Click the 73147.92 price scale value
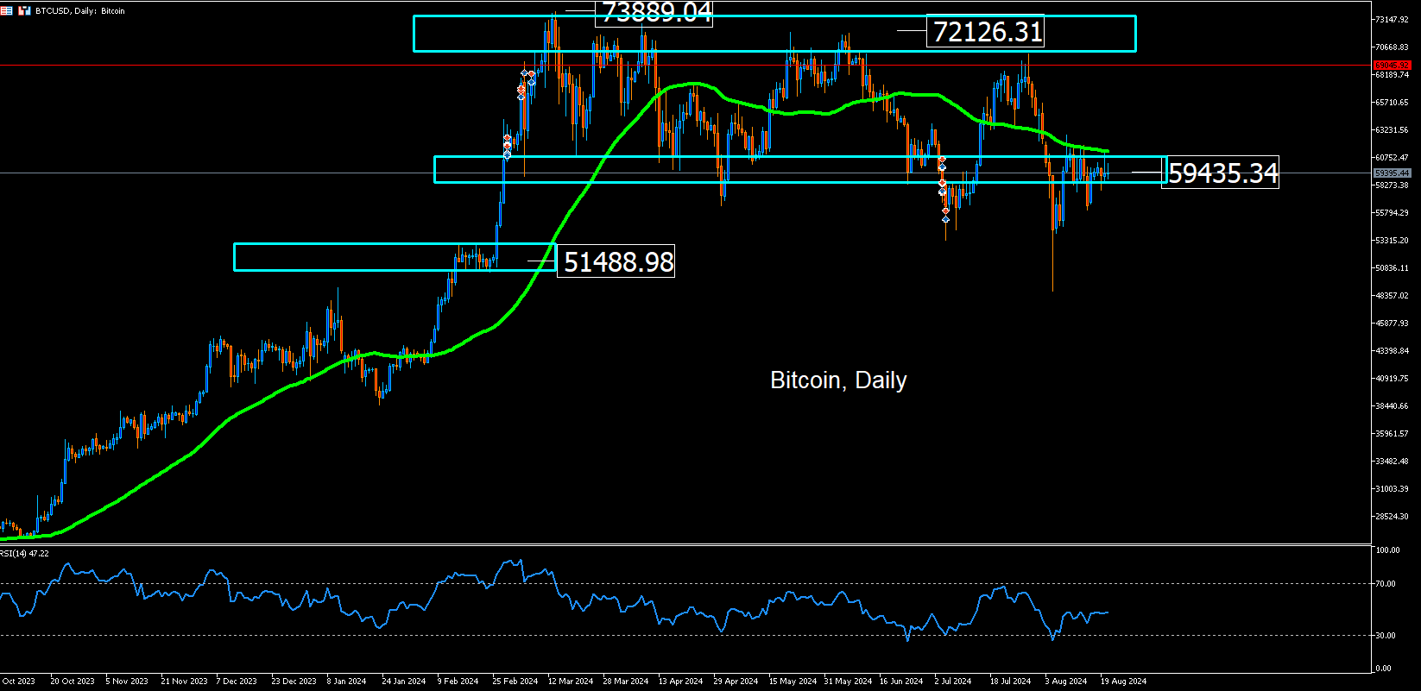The image size is (1421, 691). (x=1393, y=19)
